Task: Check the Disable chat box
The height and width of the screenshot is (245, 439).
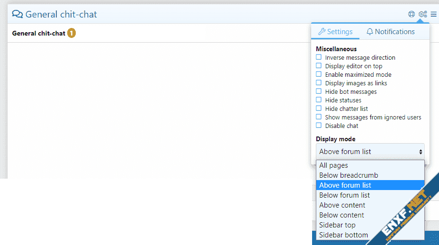Action: point(319,126)
